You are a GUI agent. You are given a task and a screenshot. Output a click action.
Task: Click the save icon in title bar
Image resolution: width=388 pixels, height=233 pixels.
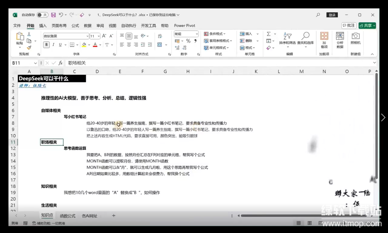coord(53,15)
